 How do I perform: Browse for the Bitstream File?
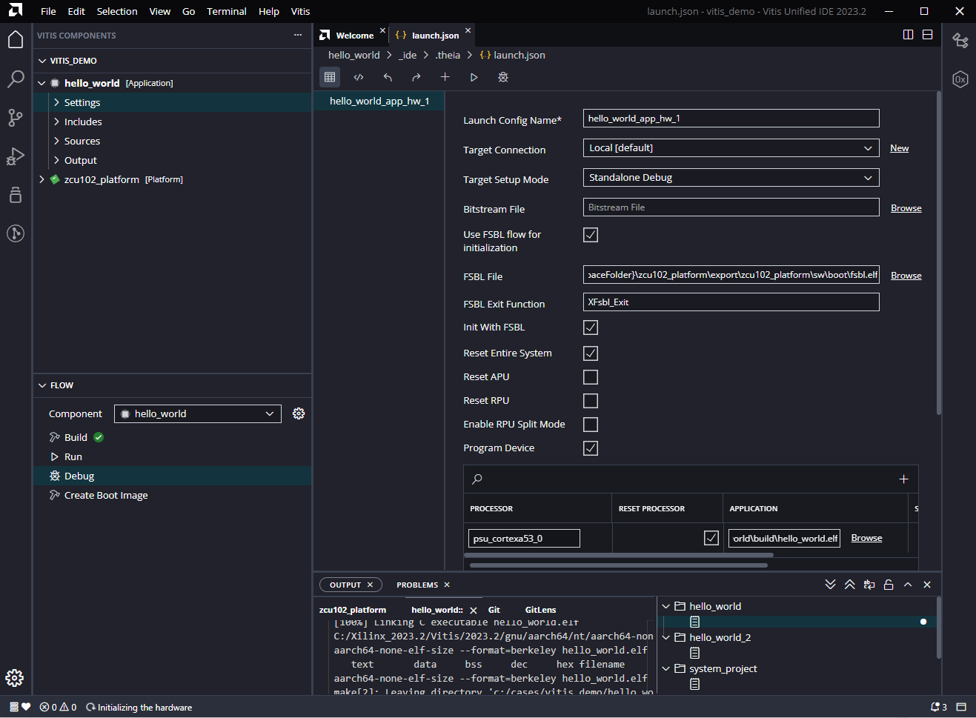(x=906, y=208)
